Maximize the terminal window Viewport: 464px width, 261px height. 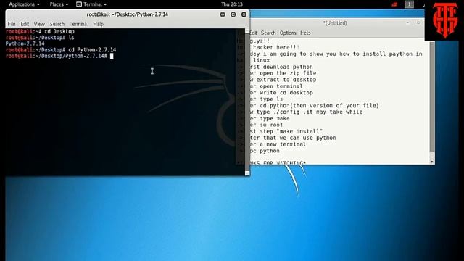pos(233,14)
